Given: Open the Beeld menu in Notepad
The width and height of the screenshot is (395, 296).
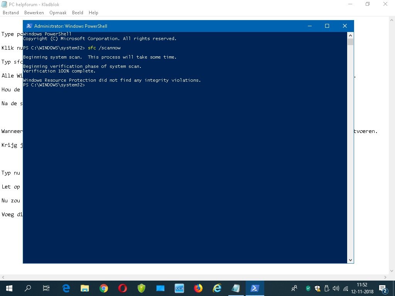Looking at the screenshot, I should point(78,13).
